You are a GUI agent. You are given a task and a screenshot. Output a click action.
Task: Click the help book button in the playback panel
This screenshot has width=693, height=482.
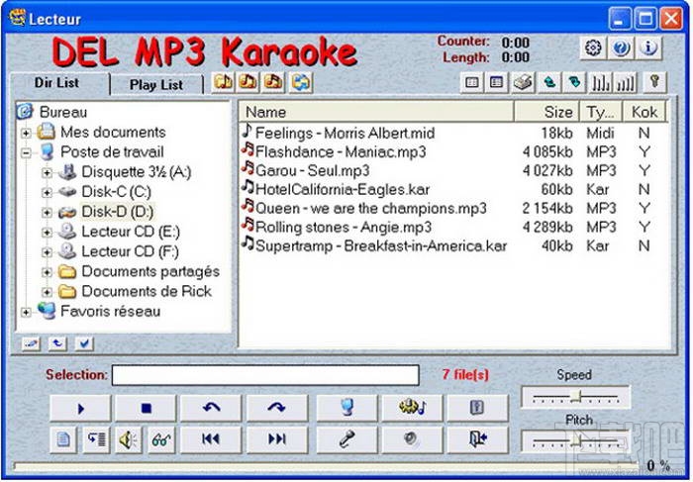pos(478,408)
